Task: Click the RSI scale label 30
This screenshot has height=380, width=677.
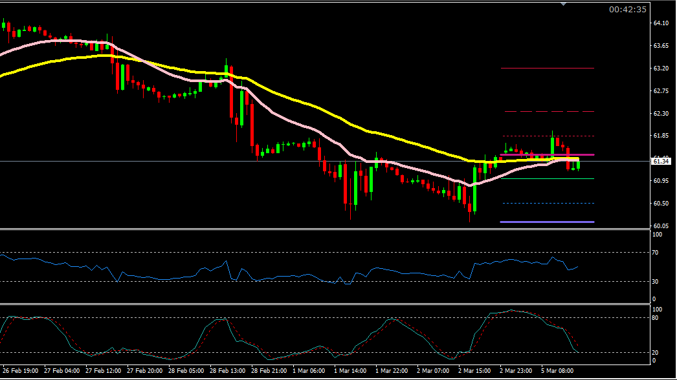Action: point(656,282)
